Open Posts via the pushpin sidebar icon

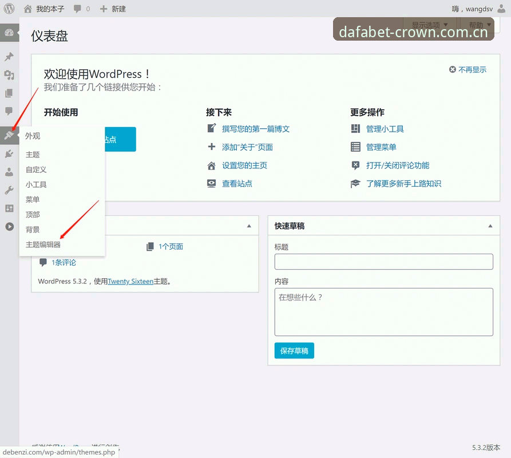[9, 57]
